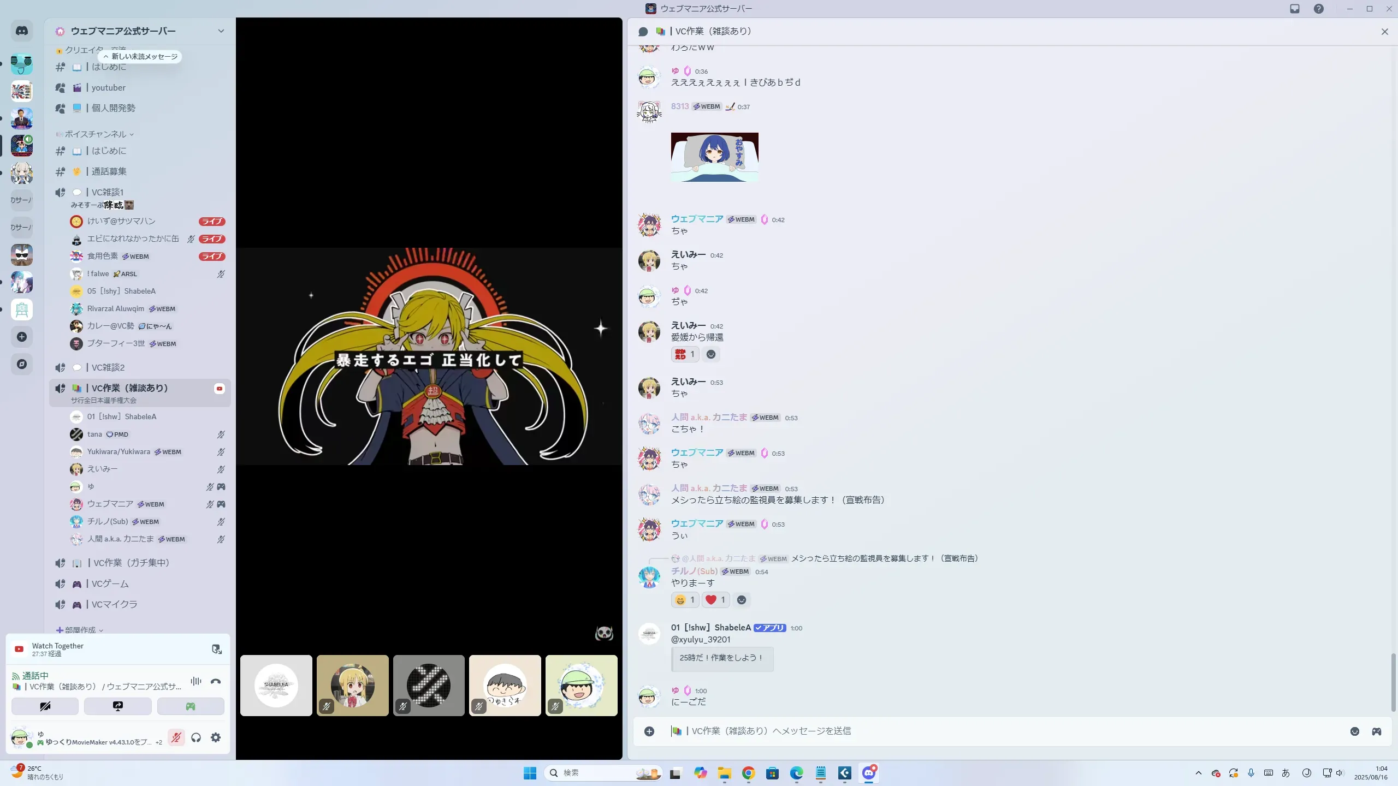The width and height of the screenshot is (1398, 786).
Task: Open the noise suppression waveform icon
Action: (x=196, y=681)
